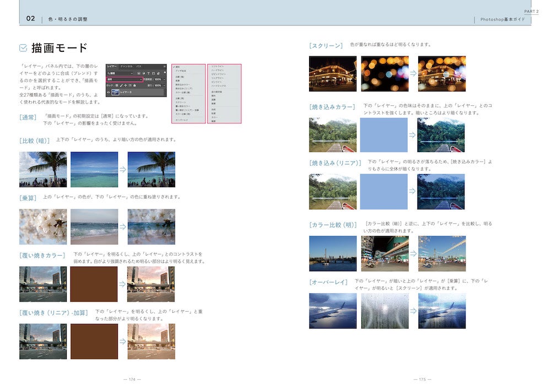Select the レイヤー 0 layer thumbnail
Image resolution: width=551 pixels, height=389 pixels.
115,93
